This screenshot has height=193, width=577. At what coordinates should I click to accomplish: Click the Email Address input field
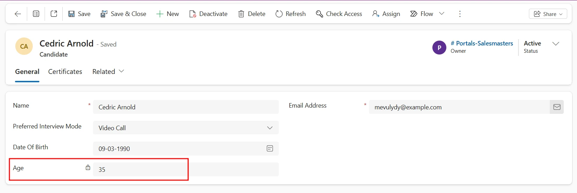pos(459,107)
